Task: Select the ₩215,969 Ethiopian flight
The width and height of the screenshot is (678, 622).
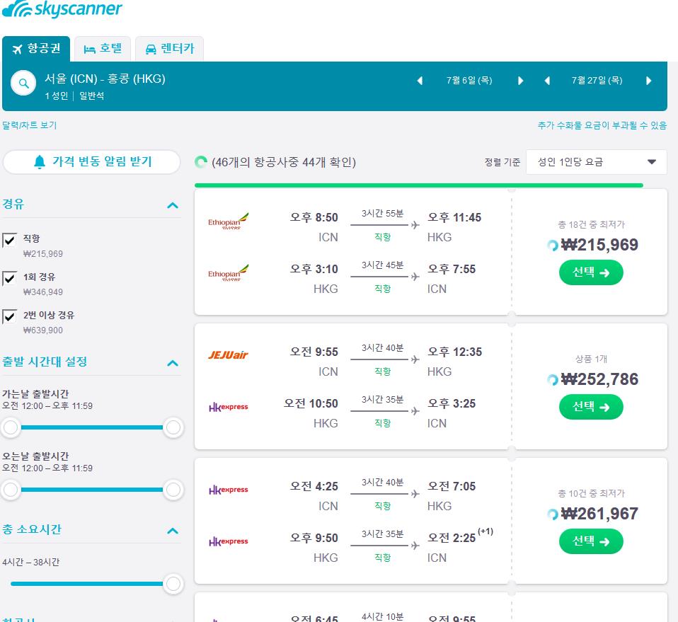Action: pos(591,272)
